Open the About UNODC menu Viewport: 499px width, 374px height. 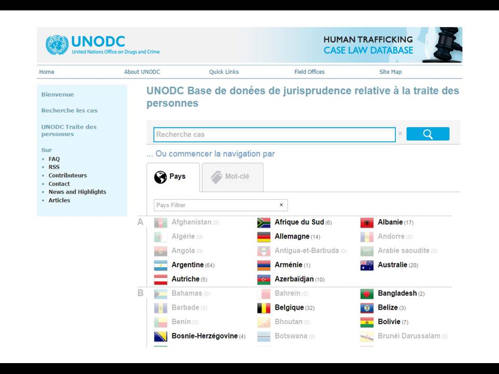(x=142, y=72)
